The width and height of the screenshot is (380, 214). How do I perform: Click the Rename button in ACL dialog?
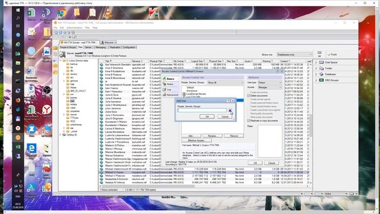212,136
